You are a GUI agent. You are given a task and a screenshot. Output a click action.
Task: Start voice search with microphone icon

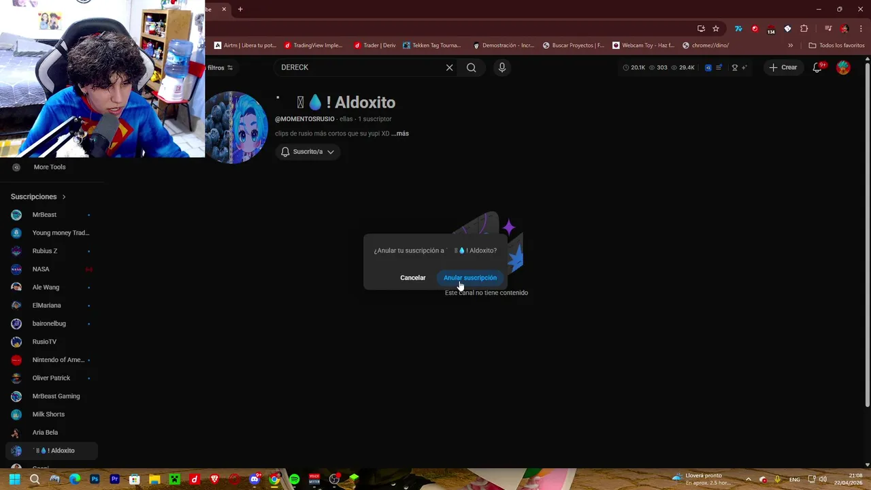[x=502, y=67]
